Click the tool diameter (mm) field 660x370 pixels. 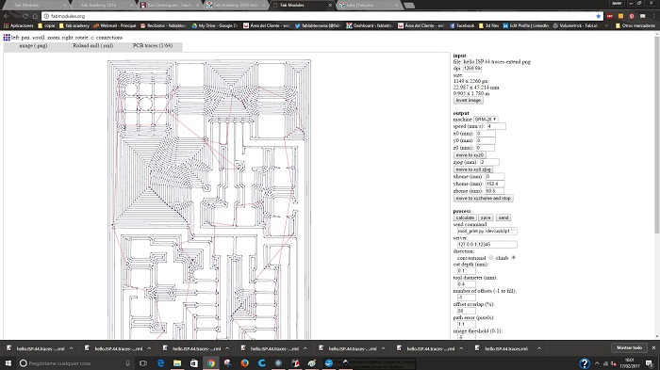(x=467, y=284)
